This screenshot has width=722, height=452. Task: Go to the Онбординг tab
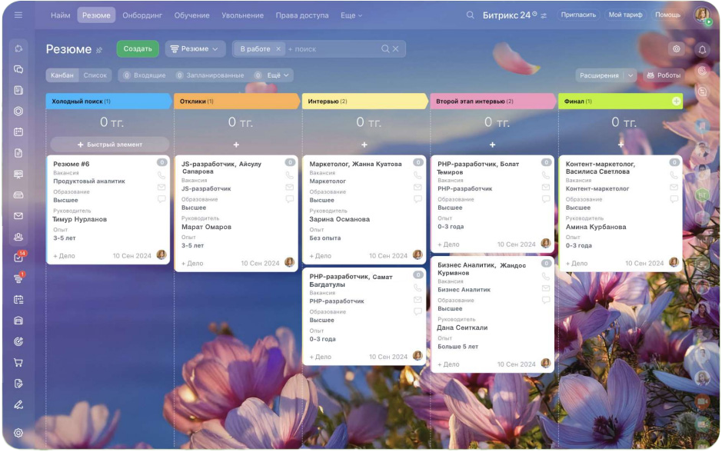pyautogui.click(x=144, y=15)
